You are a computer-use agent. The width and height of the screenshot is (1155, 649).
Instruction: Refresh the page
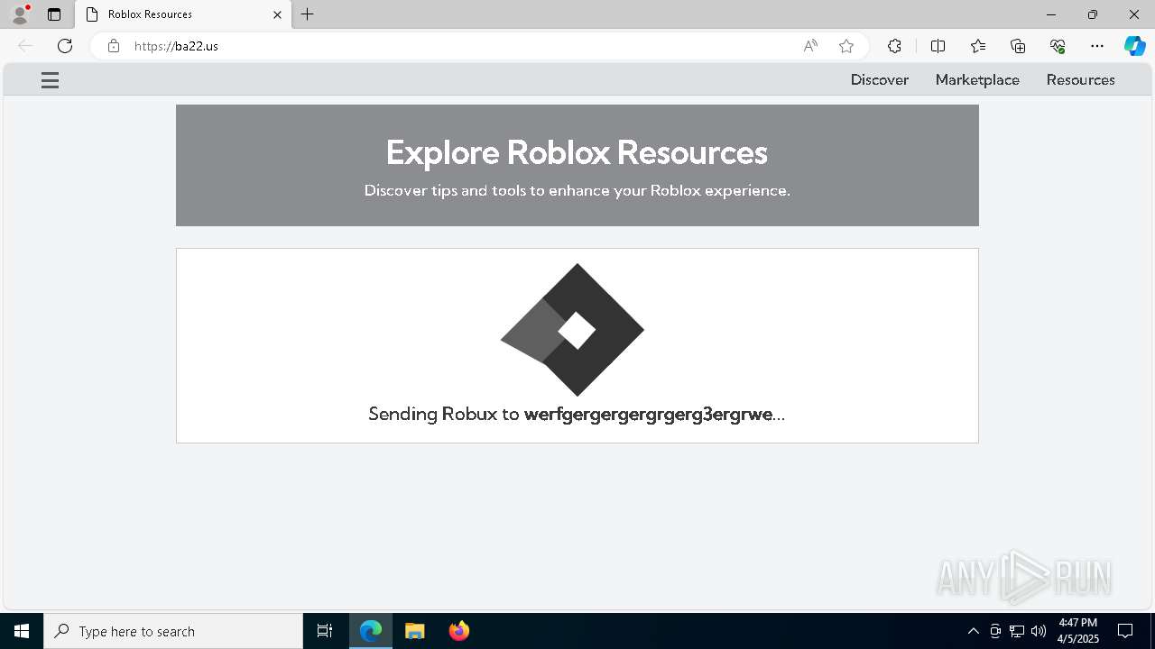coord(65,46)
